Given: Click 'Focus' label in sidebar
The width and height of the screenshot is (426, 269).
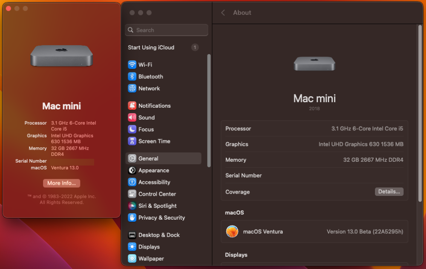Looking at the screenshot, I should pos(146,129).
